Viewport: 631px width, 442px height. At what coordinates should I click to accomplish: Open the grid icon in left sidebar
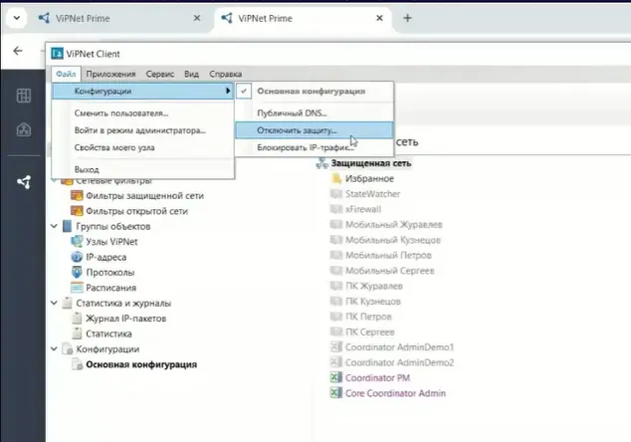tap(24, 96)
